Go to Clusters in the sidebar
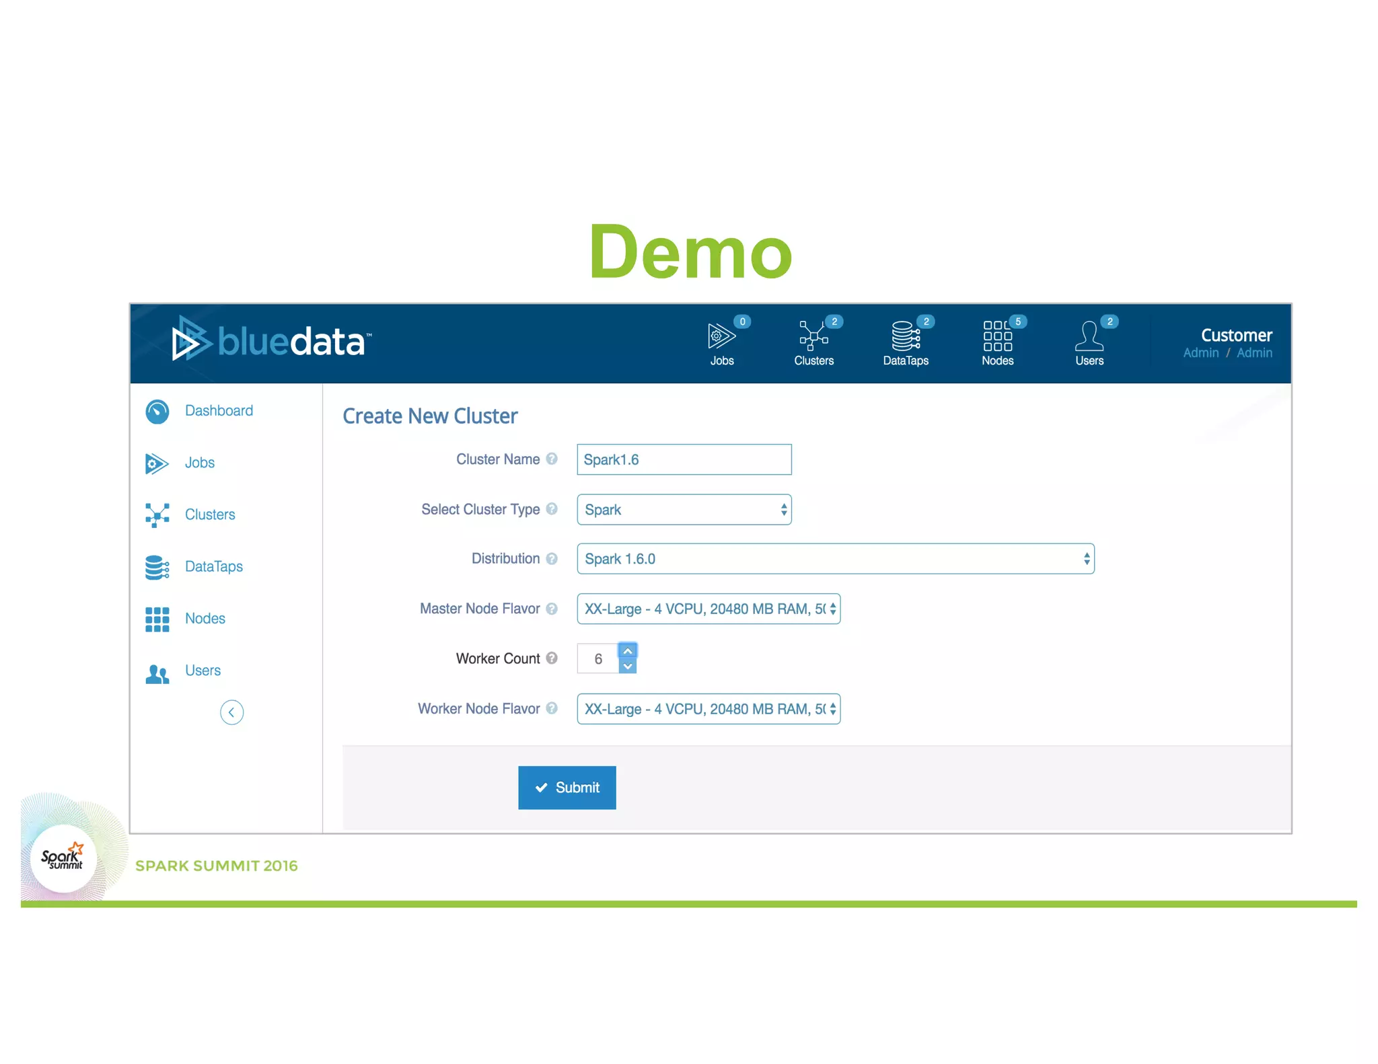The width and height of the screenshot is (1378, 1064). 210,515
